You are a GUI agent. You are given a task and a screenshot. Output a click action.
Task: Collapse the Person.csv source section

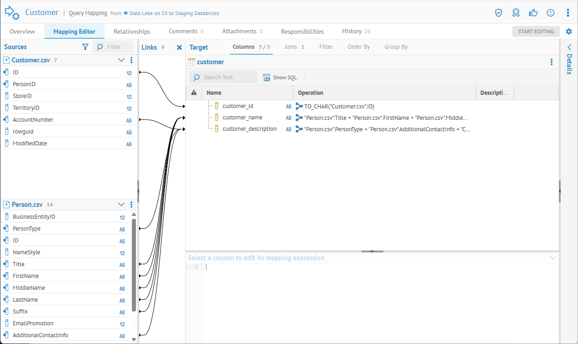point(121,205)
